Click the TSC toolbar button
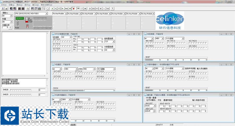The height and width of the screenshot is (126, 235). coord(108,8)
